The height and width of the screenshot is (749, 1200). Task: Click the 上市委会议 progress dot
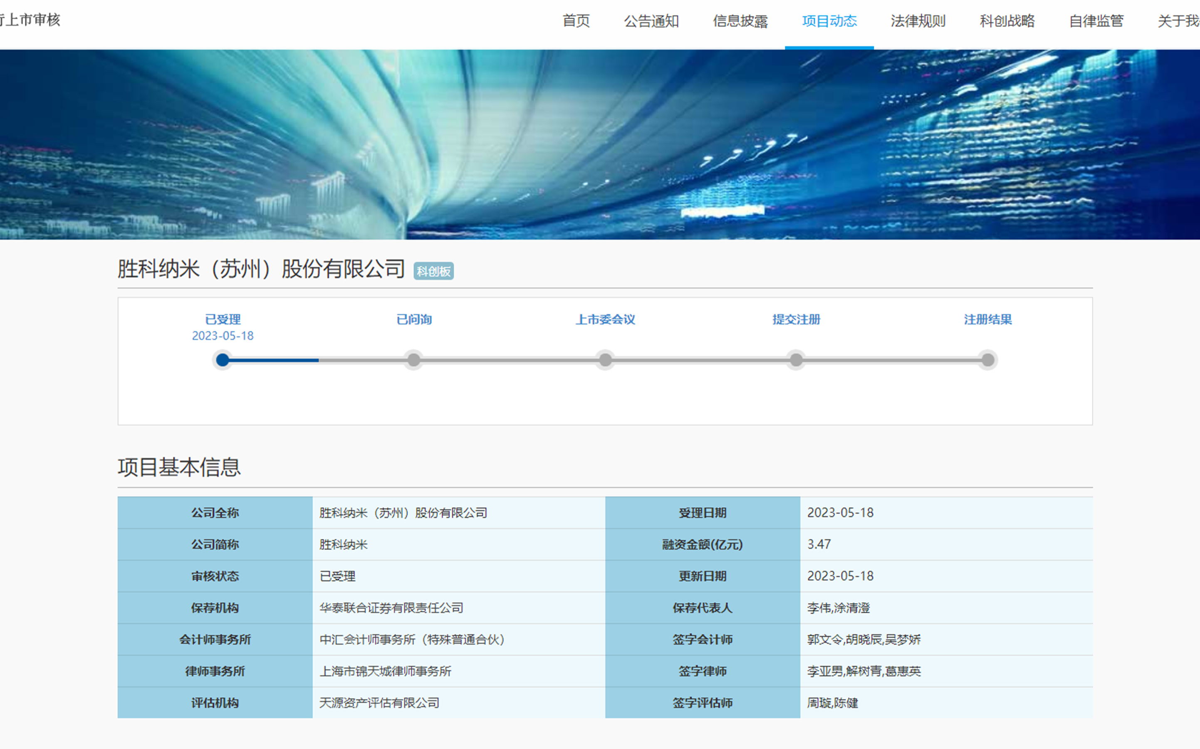click(x=605, y=360)
